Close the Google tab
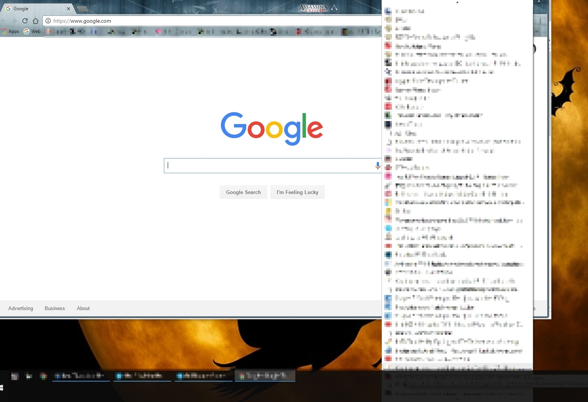 point(69,8)
